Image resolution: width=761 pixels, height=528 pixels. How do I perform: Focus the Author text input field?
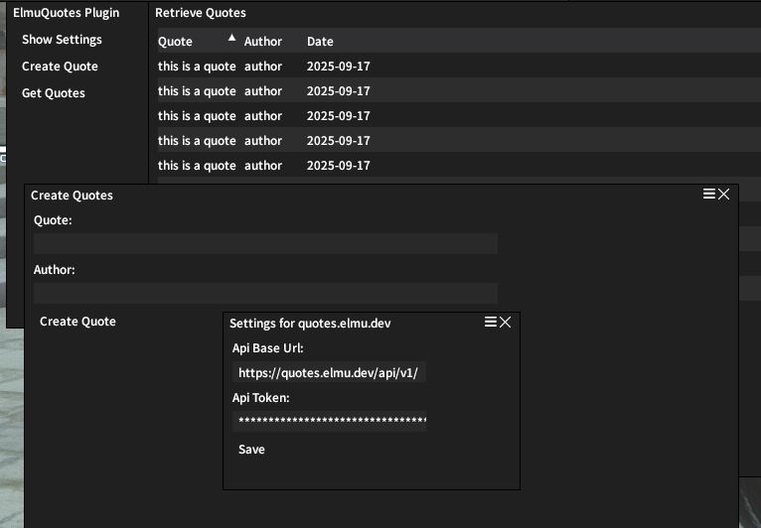click(x=265, y=294)
